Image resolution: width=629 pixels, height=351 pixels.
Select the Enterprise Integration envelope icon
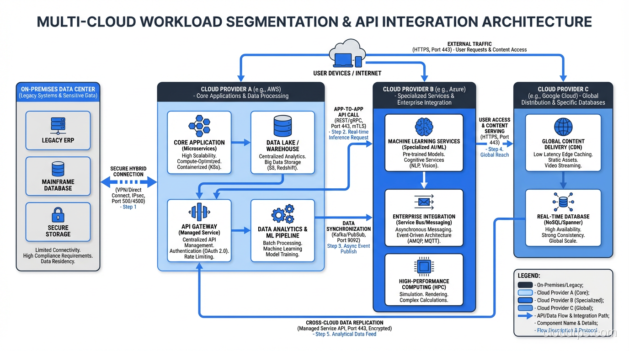coord(424,202)
